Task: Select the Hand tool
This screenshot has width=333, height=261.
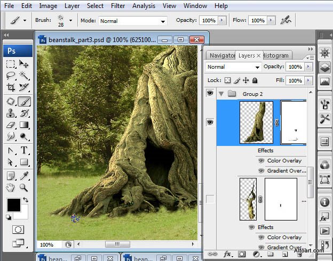Action: tap(10, 187)
